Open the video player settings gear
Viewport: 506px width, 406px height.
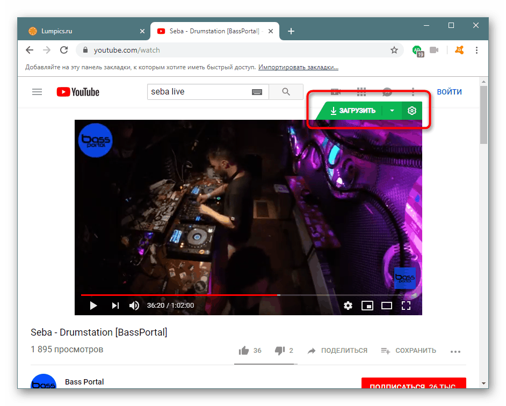pyautogui.click(x=348, y=306)
